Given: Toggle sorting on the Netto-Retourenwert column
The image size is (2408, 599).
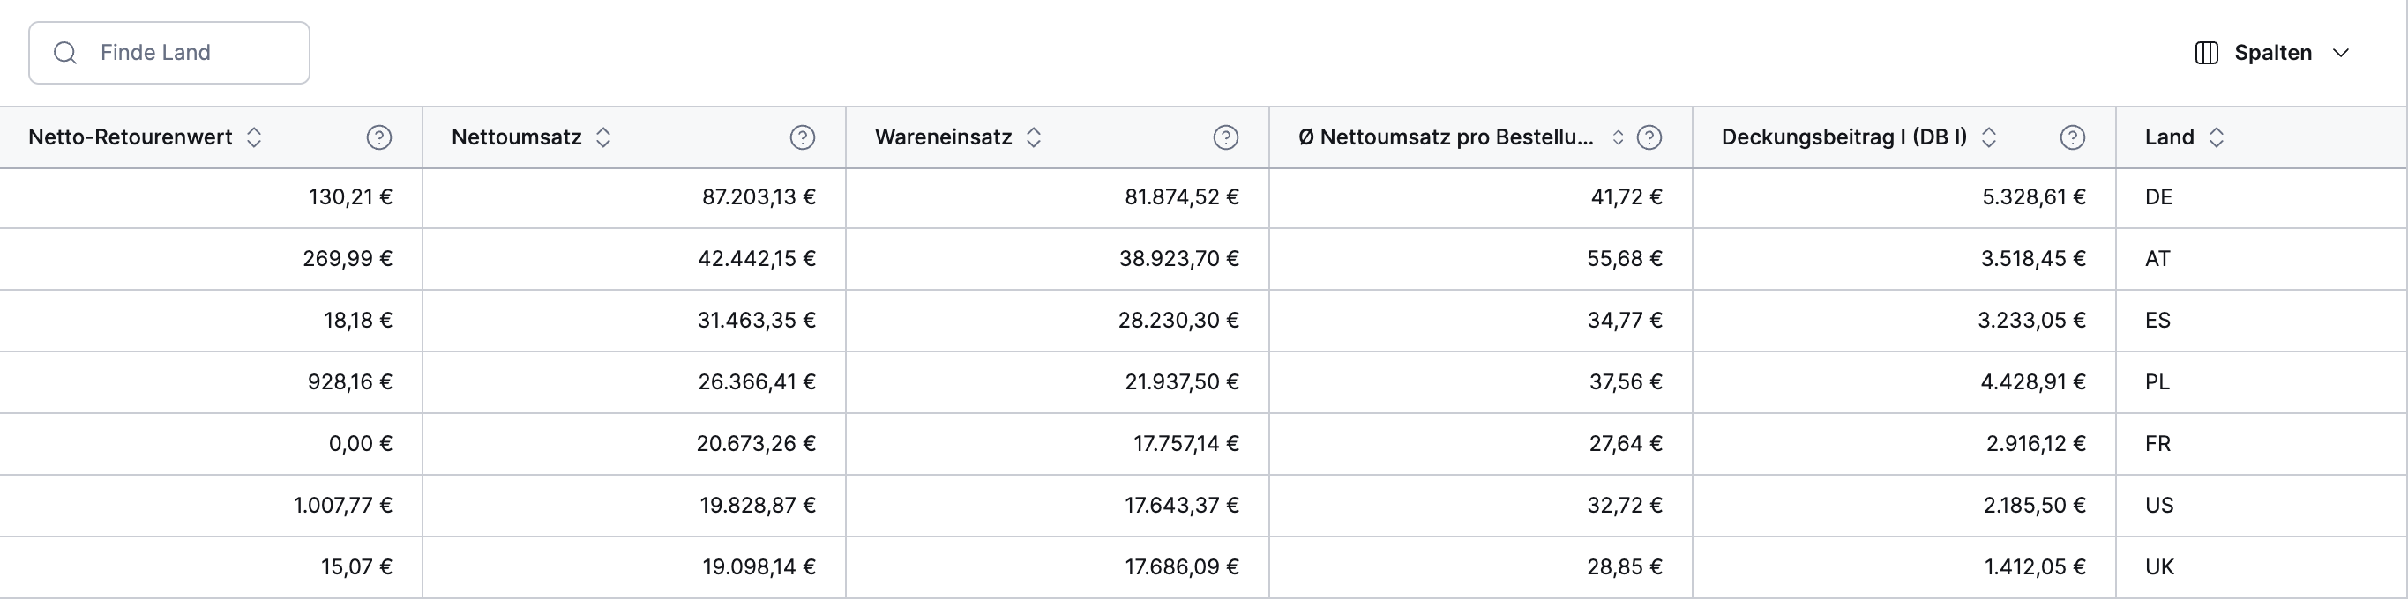Looking at the screenshot, I should 254,137.
